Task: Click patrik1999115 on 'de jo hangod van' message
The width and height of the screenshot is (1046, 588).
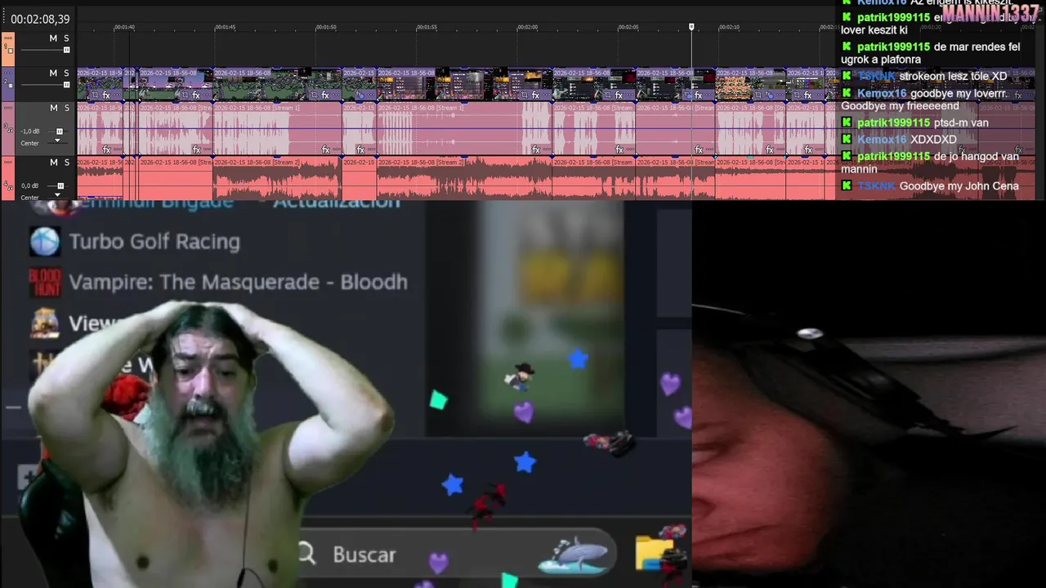Action: click(893, 156)
